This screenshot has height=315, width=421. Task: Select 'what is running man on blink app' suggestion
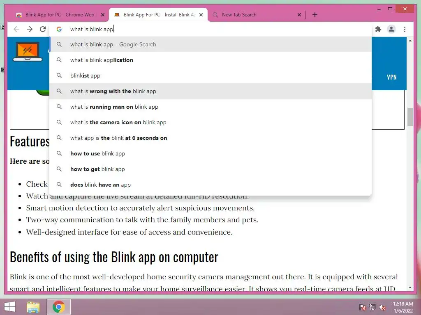[210, 107]
